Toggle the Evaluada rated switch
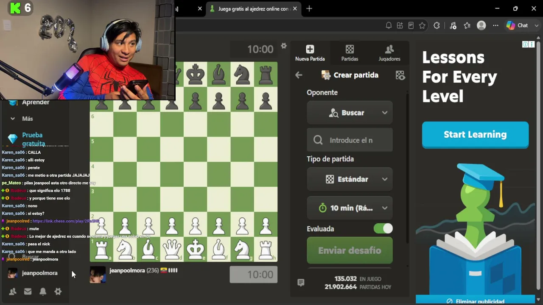Image resolution: width=543 pixels, height=305 pixels. 383,229
